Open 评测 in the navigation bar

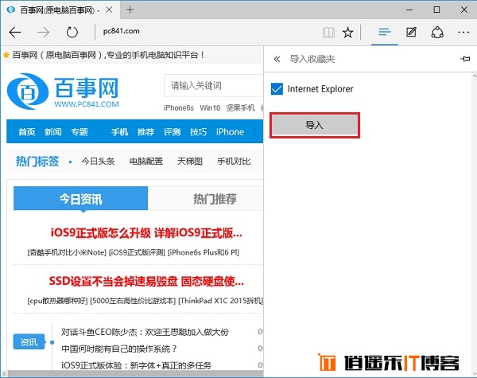[172, 131]
